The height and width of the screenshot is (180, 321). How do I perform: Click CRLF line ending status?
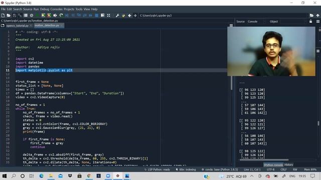[x=283, y=169]
